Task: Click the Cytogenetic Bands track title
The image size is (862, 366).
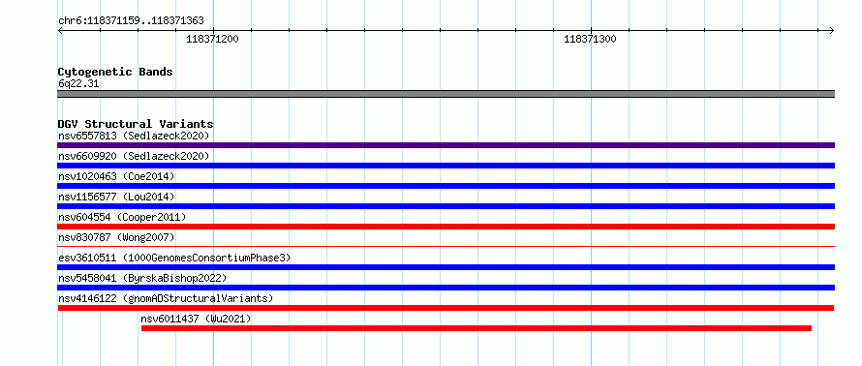Action: tap(115, 72)
